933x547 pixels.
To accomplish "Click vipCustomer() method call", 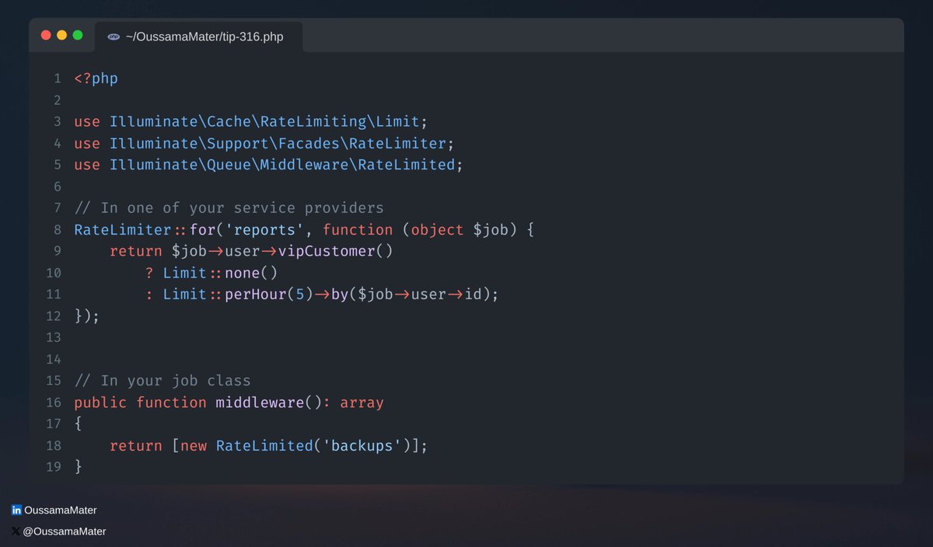I will pos(336,251).
